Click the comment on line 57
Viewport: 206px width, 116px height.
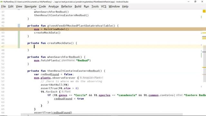[71, 81]
